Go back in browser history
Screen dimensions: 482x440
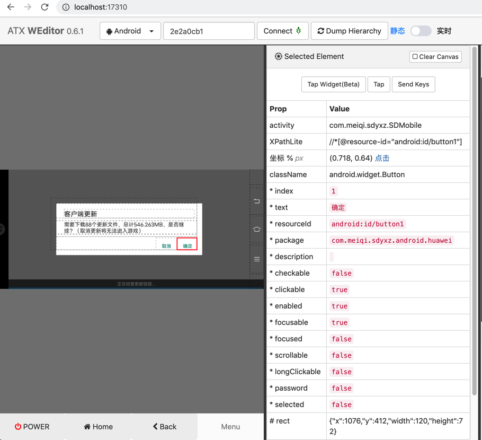[x=11, y=7]
